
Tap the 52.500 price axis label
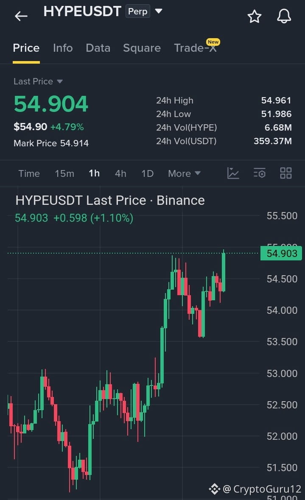(282, 405)
